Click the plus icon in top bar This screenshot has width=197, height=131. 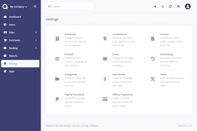pos(155,6)
